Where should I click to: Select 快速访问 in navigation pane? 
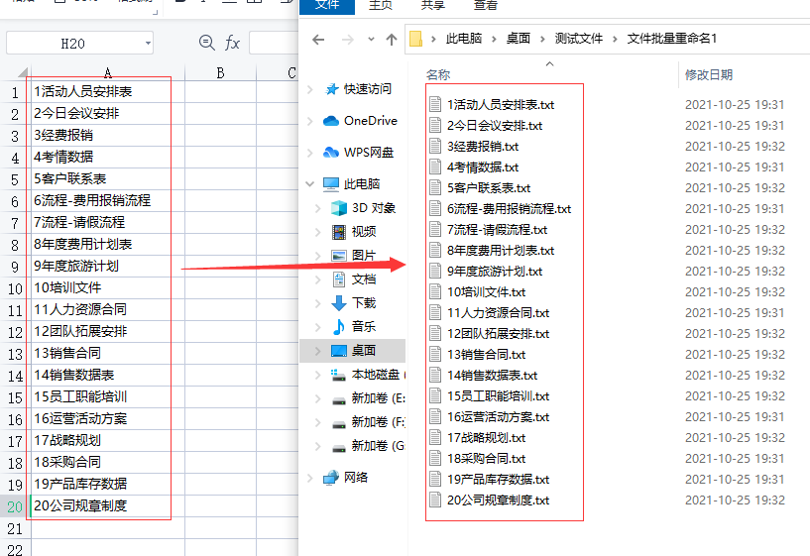click(367, 89)
